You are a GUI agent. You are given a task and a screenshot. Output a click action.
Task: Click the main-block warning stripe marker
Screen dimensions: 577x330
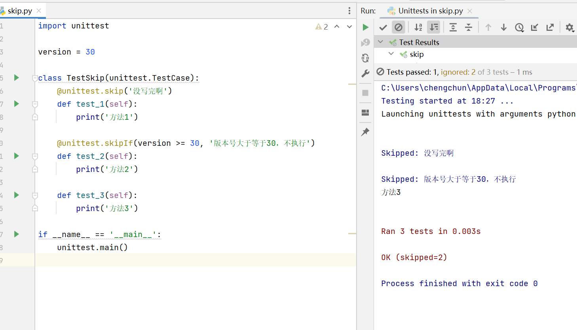tap(352, 234)
